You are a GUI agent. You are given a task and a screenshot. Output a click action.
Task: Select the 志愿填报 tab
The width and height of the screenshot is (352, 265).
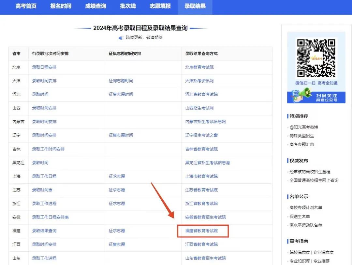click(x=160, y=6)
